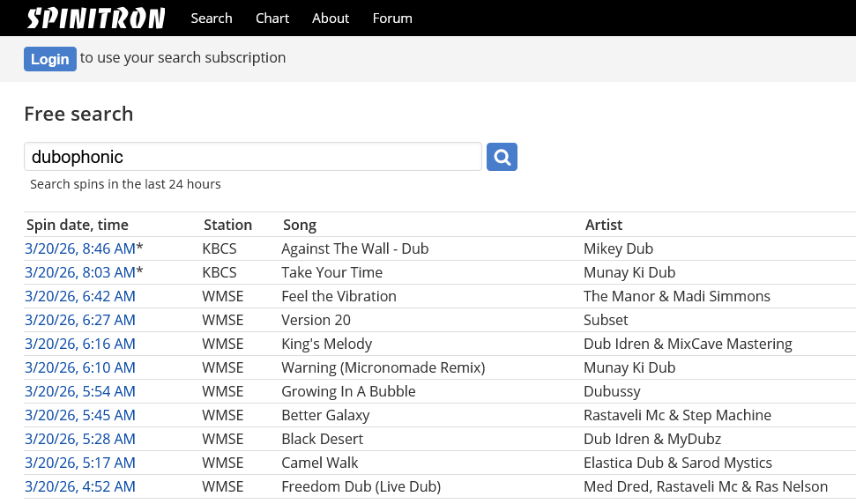Open the Search menu item
The height and width of the screenshot is (504, 856).
pos(212,18)
